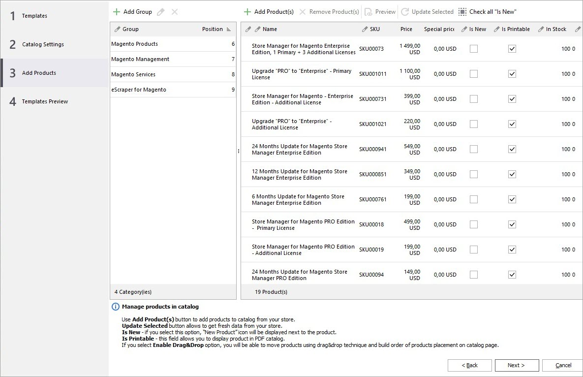This screenshot has width=583, height=377.
Task: Click the price 1 499,00 USD
Action: click(x=410, y=49)
